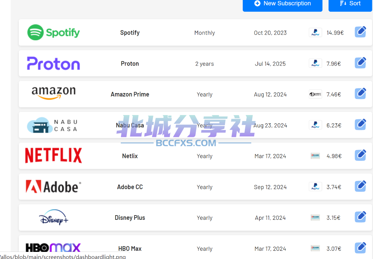Click the bank transfer icon on Netlix row
This screenshot has width=373, height=259.
click(x=315, y=156)
